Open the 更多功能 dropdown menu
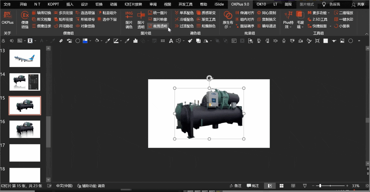The image size is (370, 192). point(318,13)
